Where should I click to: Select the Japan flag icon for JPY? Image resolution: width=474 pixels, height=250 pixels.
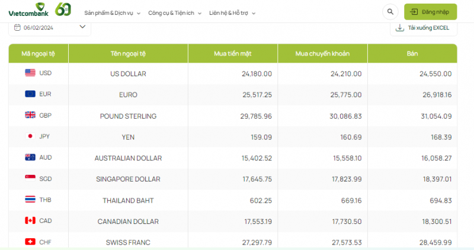click(30, 137)
